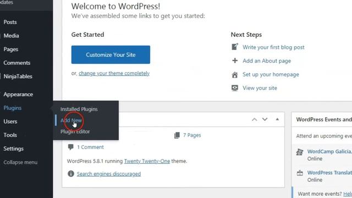Screen dimensions: 352x198
Task: Click the Search engines discouraged link
Action: coord(109,174)
